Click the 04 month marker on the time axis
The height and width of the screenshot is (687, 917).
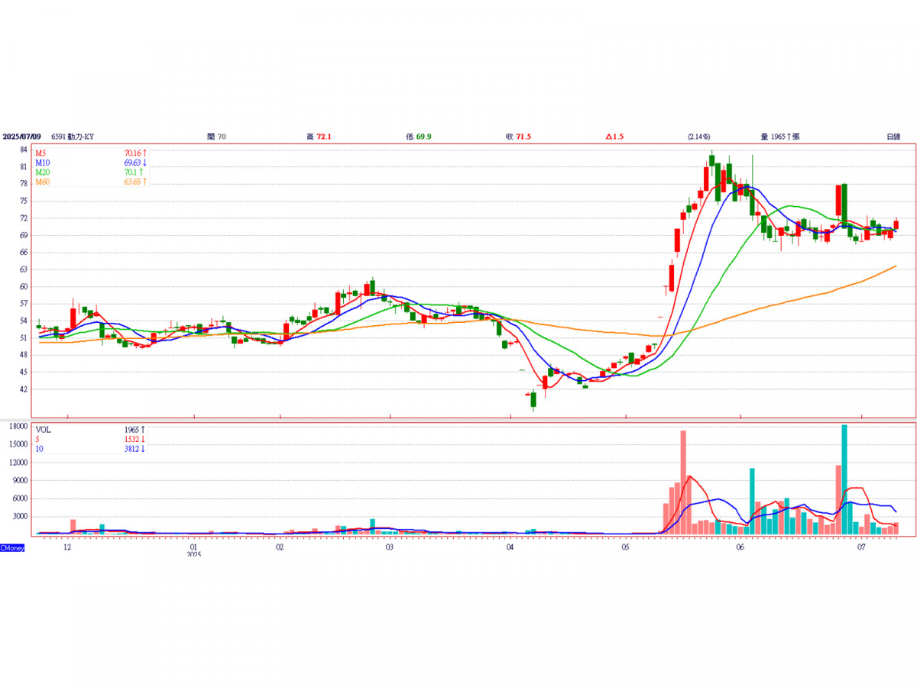tap(510, 547)
